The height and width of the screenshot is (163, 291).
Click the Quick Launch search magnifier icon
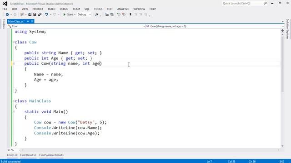coord(265,3)
